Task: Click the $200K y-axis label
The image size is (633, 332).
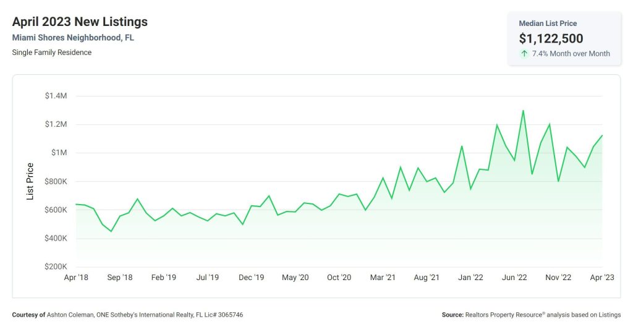Action: (56, 266)
